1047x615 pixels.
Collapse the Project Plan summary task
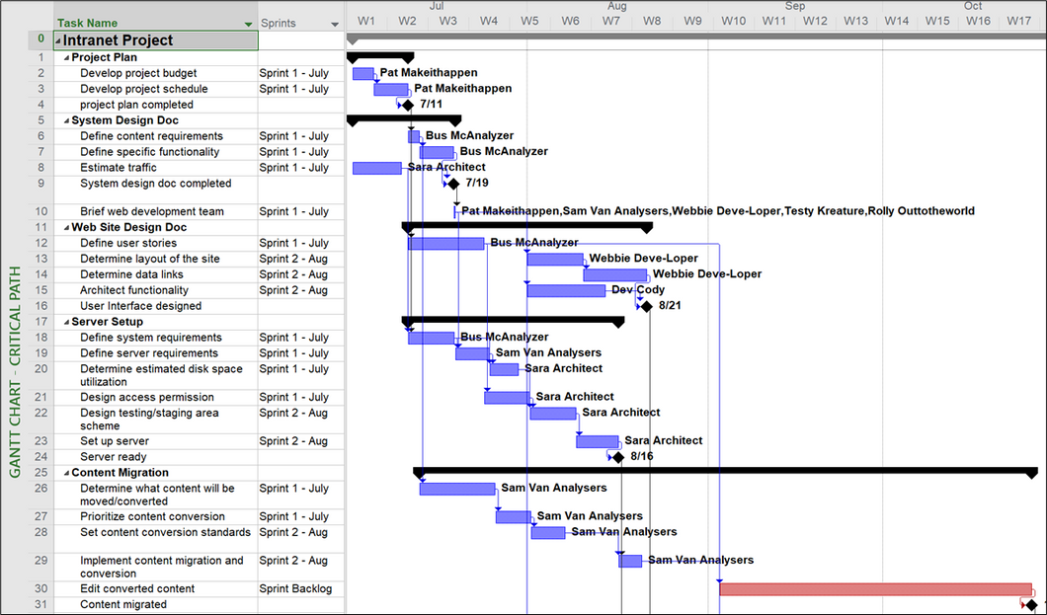pos(66,57)
